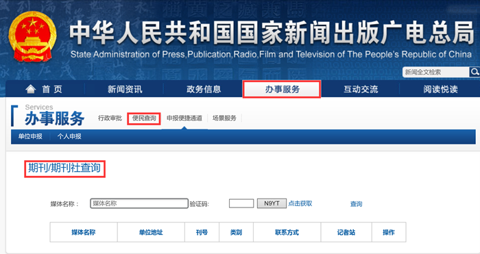Image resolution: width=480 pixels, height=254 pixels.
Task: Click into the 媒体名称 input field
Action: click(x=139, y=203)
